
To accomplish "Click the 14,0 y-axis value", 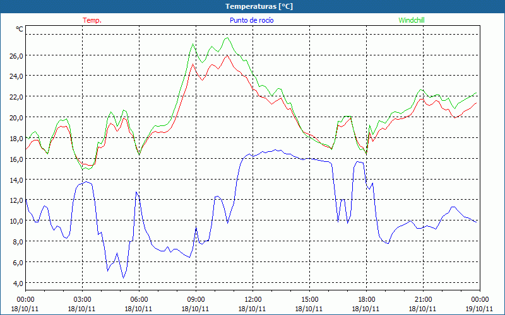I will point(16,180).
